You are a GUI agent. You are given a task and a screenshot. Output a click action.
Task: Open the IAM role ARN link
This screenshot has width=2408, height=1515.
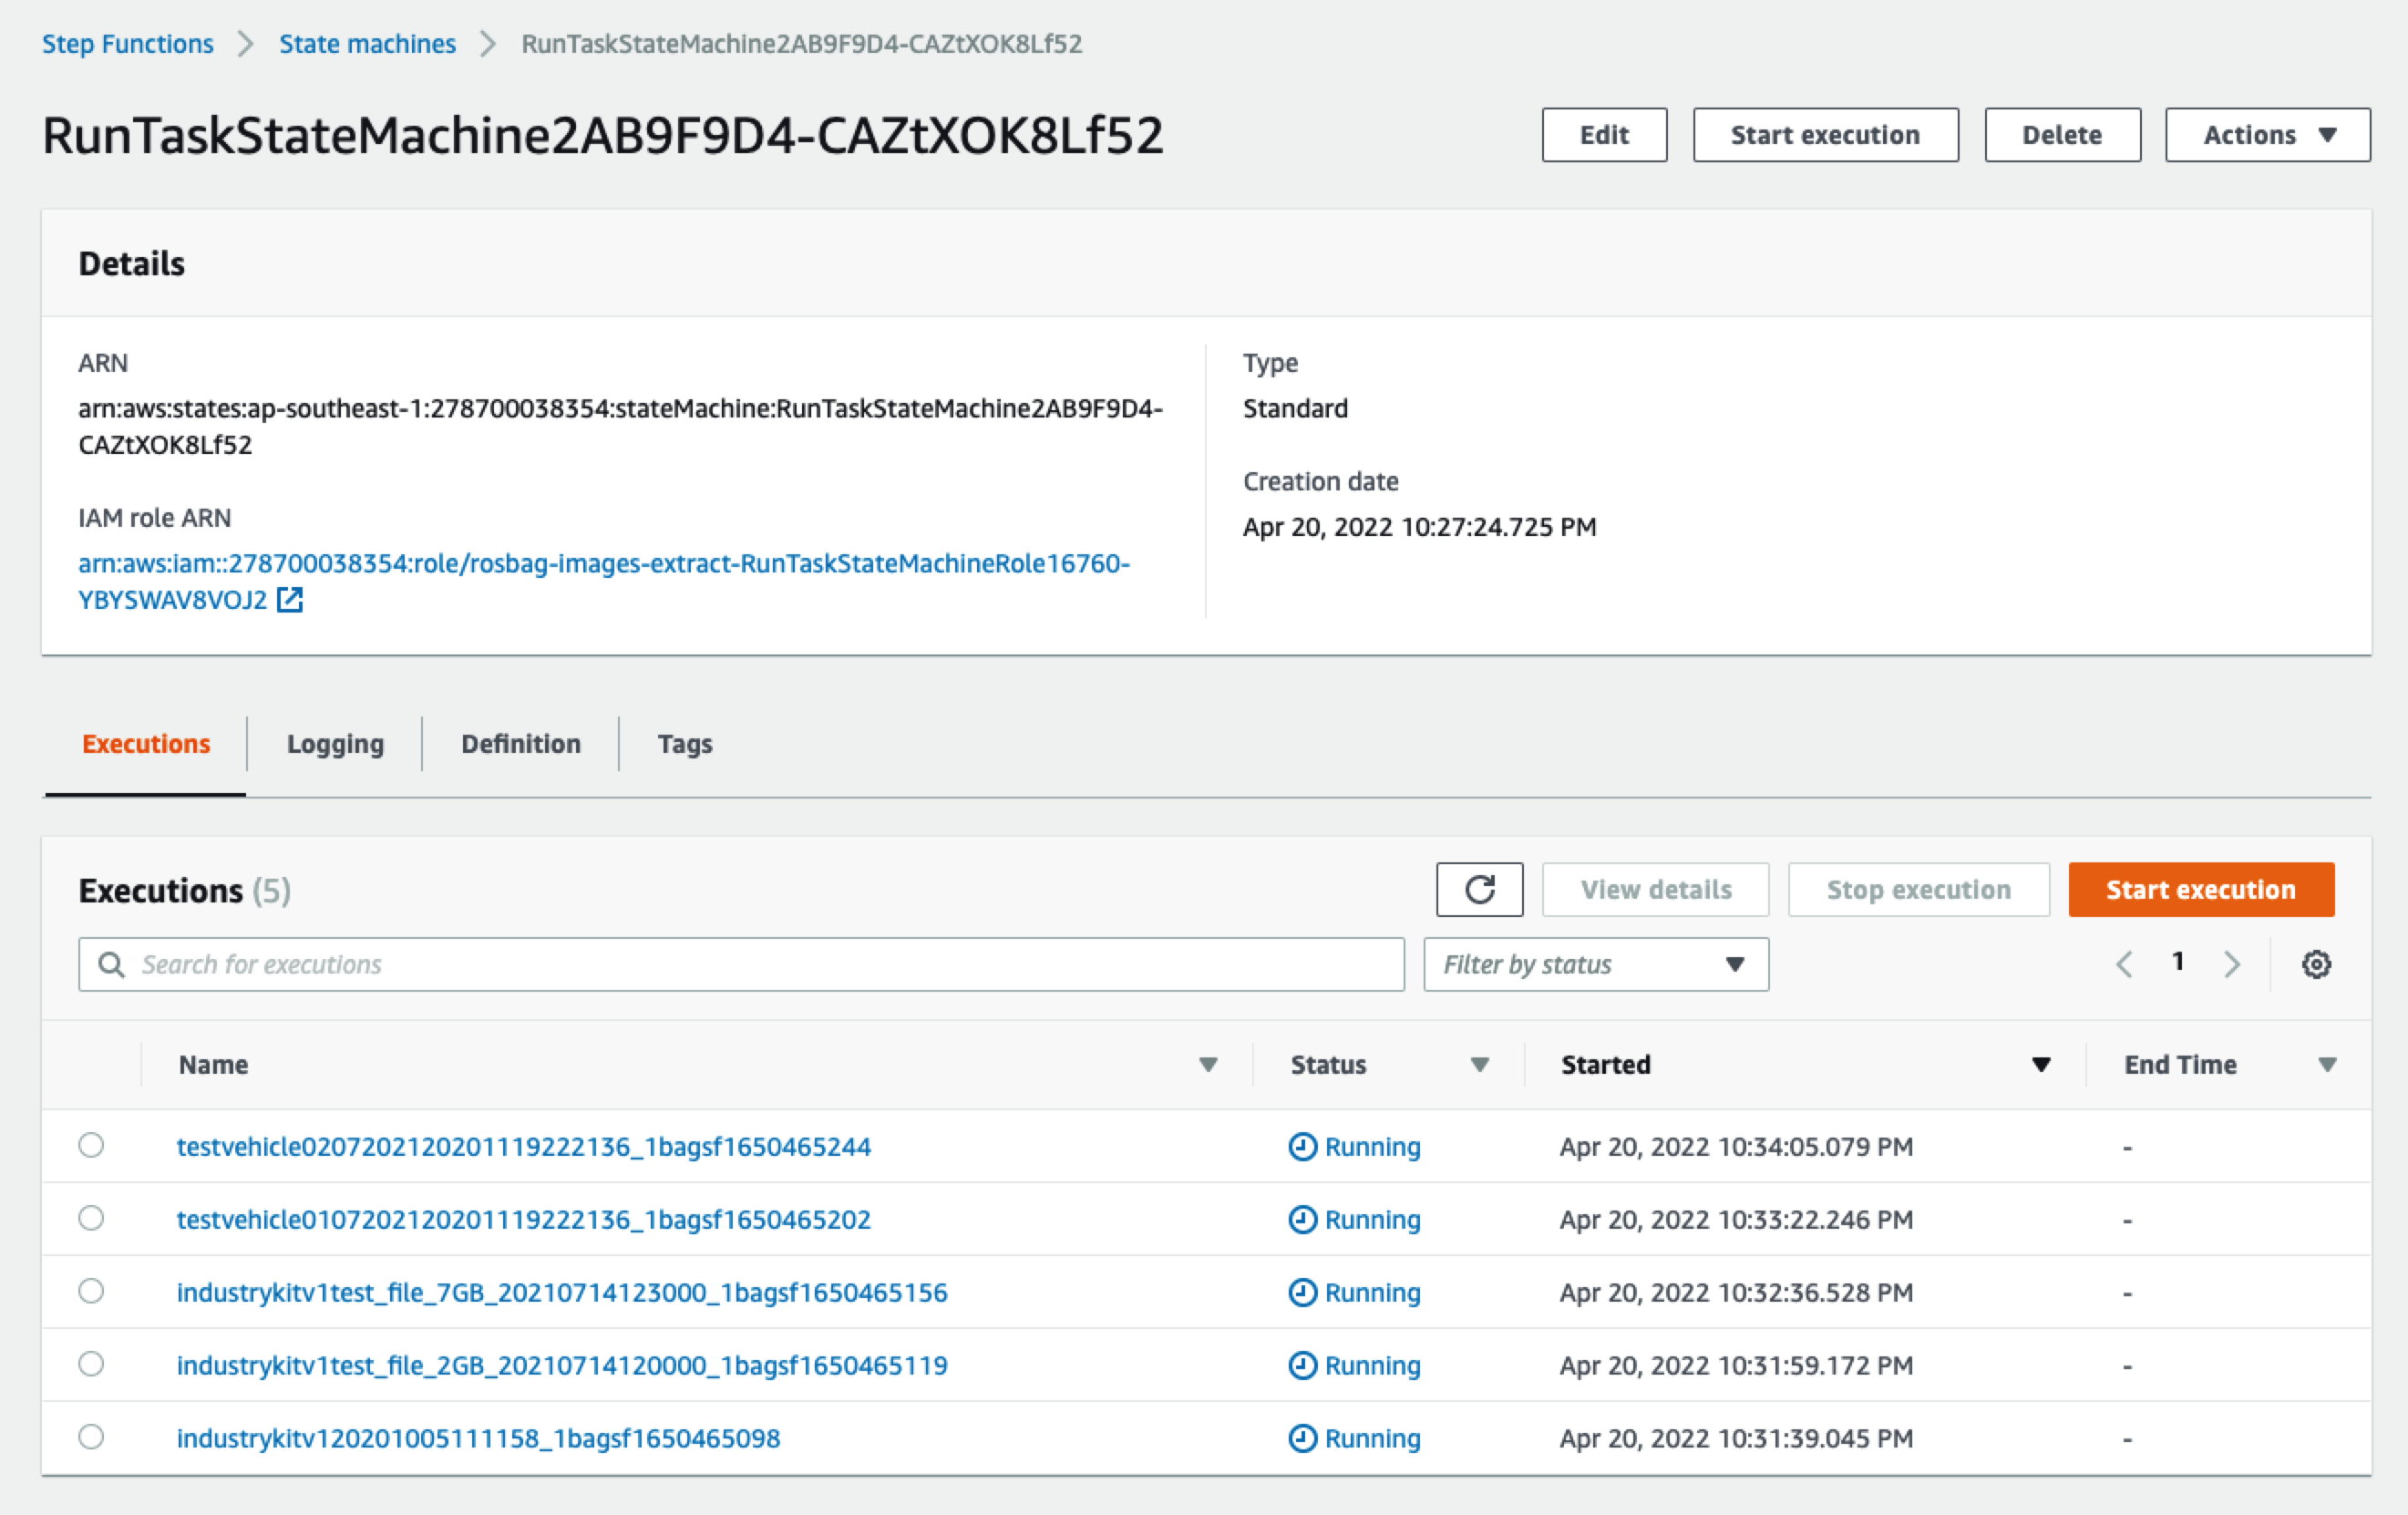(604, 581)
